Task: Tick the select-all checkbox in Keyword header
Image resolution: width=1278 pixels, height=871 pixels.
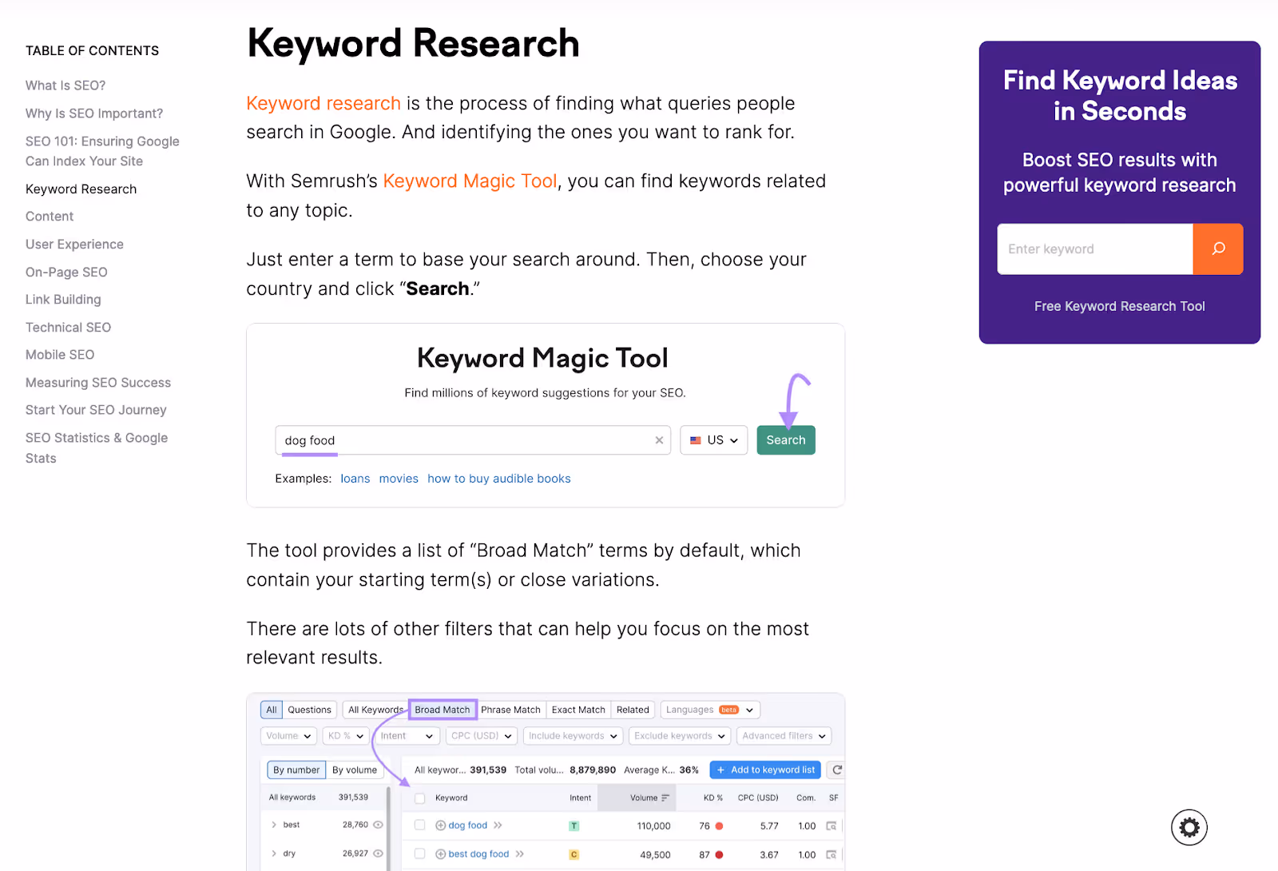Action: (419, 798)
